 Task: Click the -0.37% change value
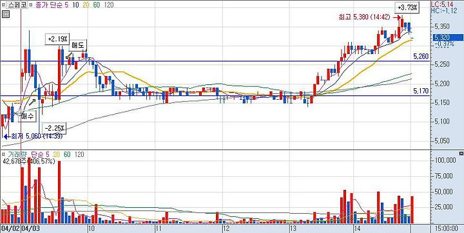point(444,44)
